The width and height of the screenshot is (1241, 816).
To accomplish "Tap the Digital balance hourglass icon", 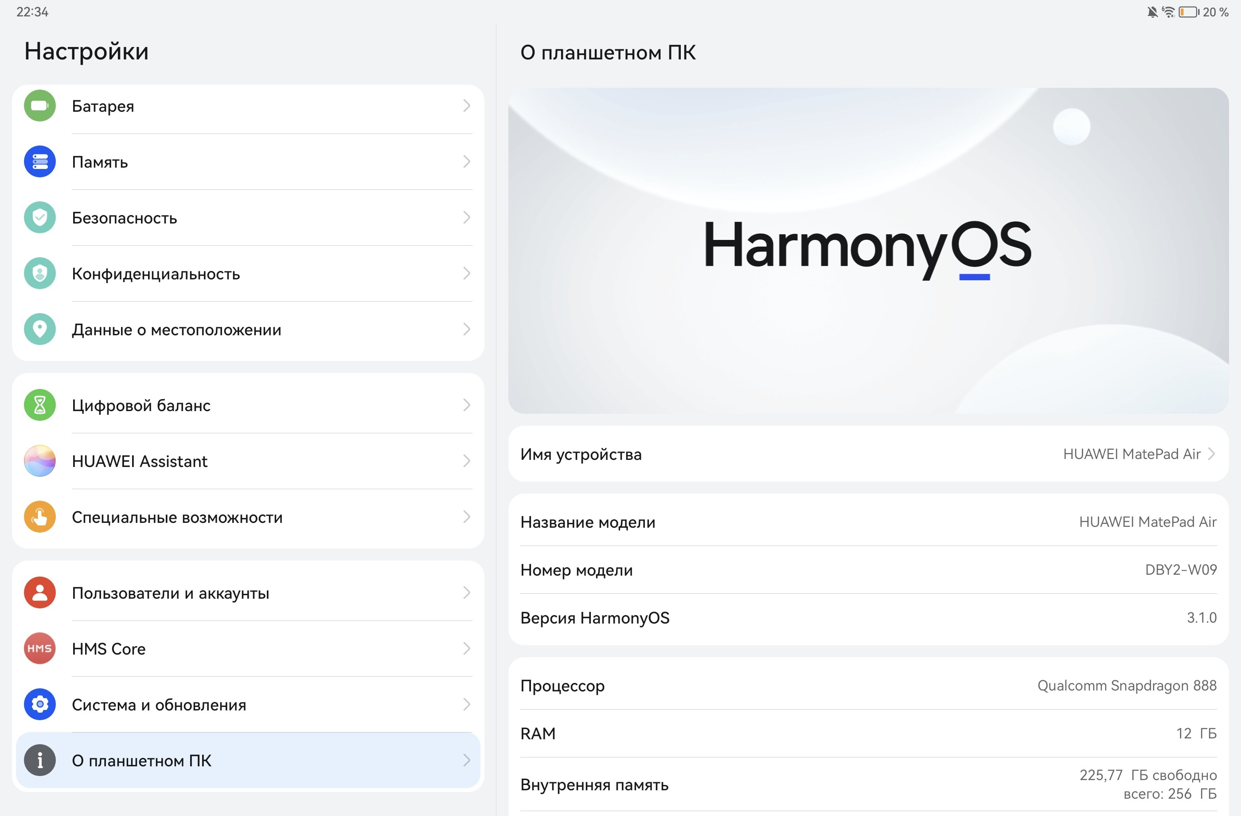I will tap(39, 405).
